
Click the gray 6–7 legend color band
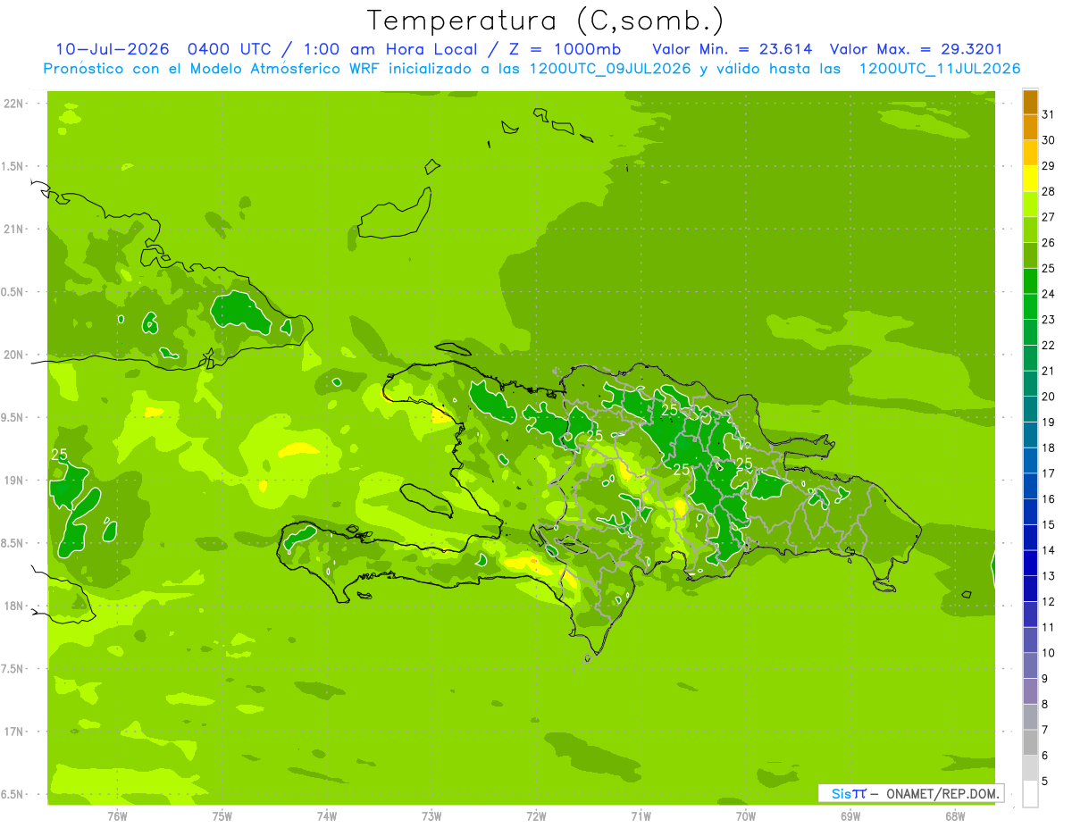tap(1030, 743)
